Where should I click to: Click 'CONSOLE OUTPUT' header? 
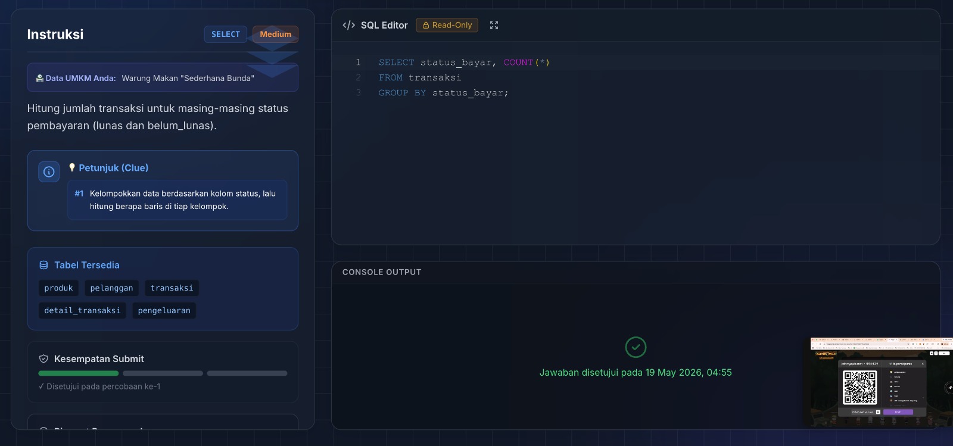(382, 272)
